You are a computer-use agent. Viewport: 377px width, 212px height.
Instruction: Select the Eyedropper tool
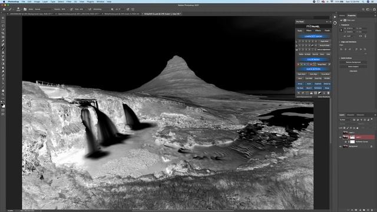[x=3, y=41]
